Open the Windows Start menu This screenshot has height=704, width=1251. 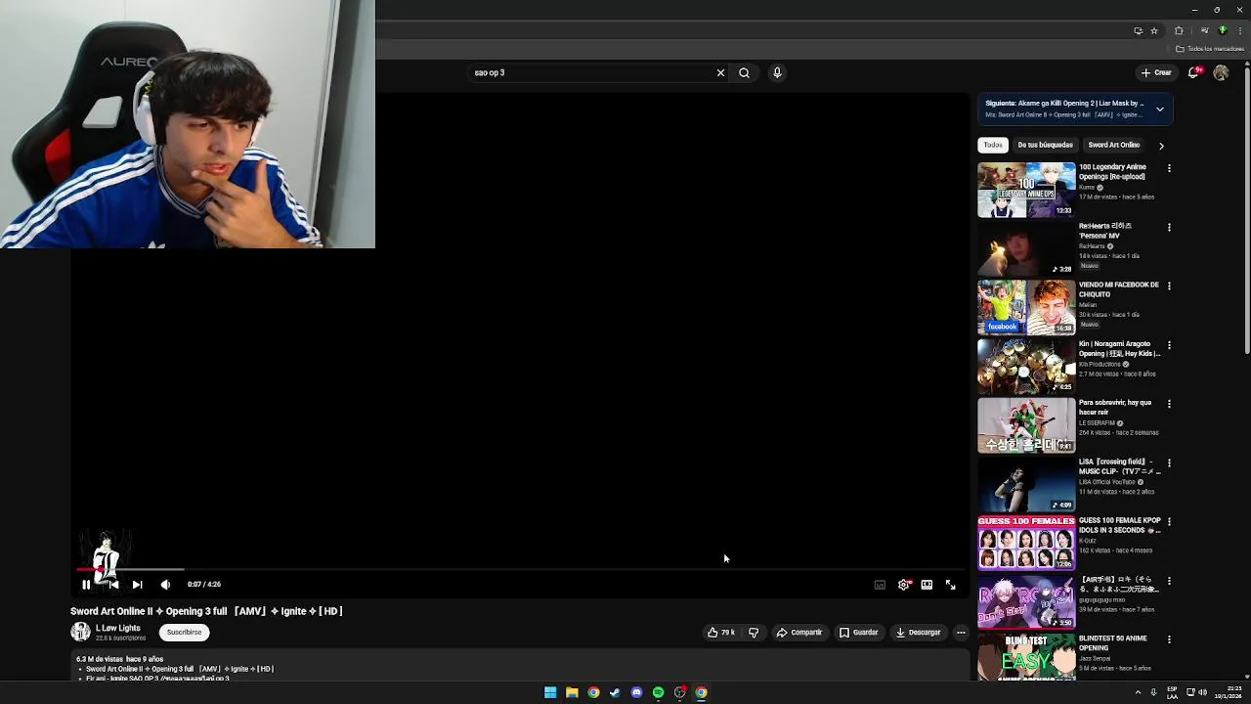click(x=550, y=692)
